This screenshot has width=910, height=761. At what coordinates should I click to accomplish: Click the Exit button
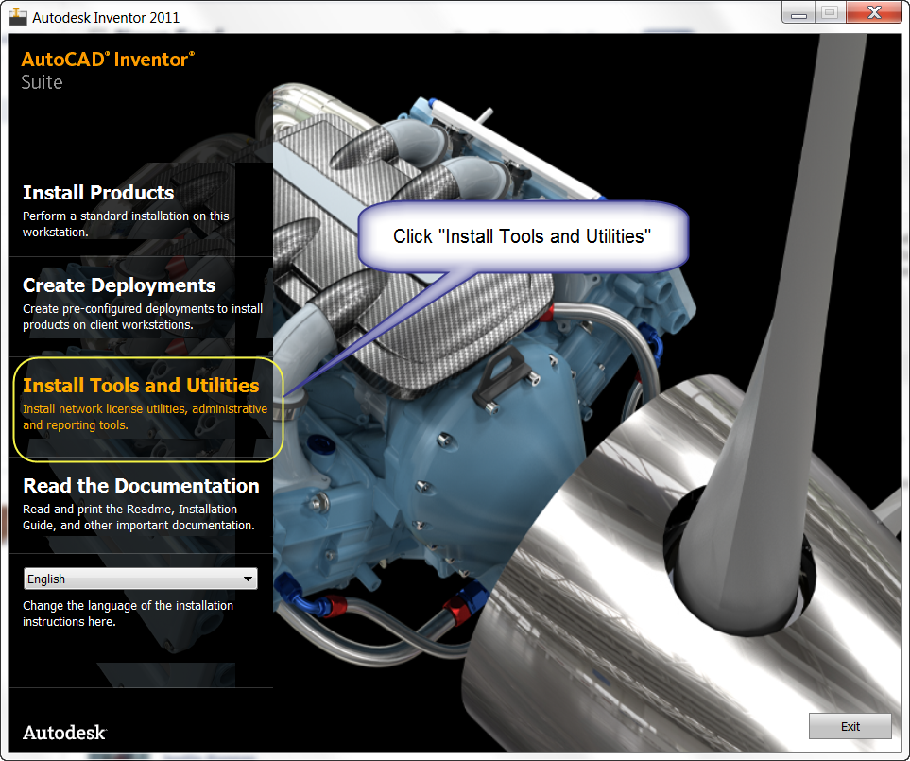[x=850, y=726]
